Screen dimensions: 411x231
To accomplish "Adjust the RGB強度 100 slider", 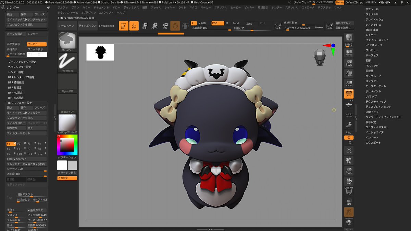I will [x=211, y=28].
